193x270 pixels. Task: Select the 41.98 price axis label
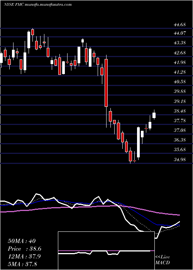point(180,62)
